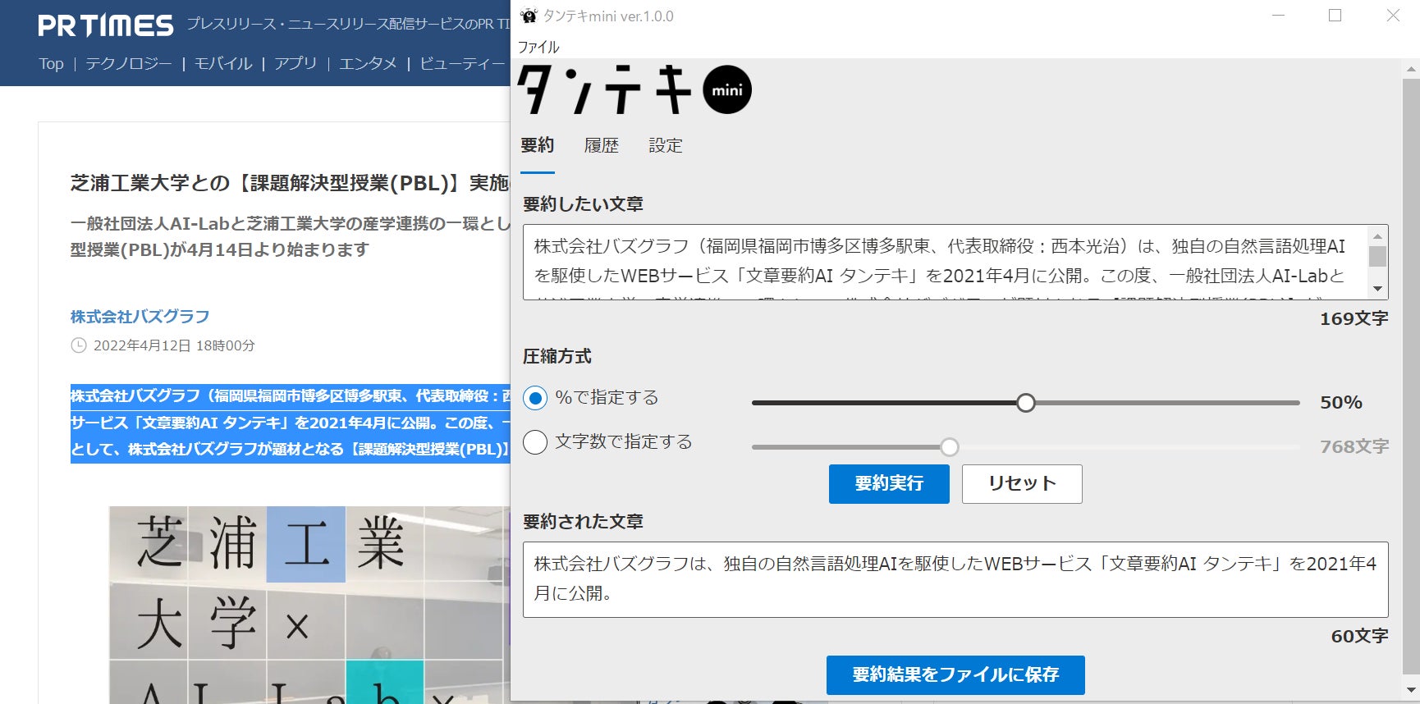The width and height of the screenshot is (1420, 704).
Task: Click the タンテキmini app icon in title bar
Action: coord(529,16)
